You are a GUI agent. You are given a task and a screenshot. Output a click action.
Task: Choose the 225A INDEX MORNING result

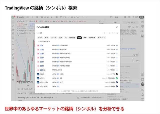click(x=77, y=58)
